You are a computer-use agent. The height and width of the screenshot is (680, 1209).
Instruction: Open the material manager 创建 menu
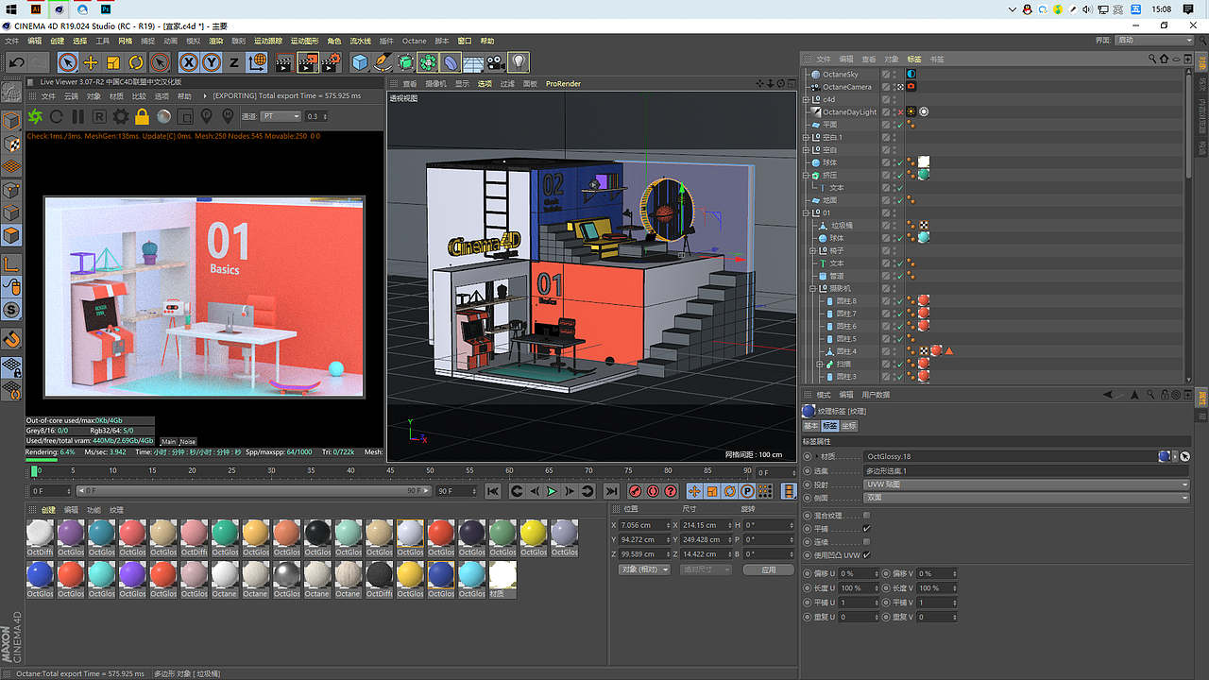(48, 510)
